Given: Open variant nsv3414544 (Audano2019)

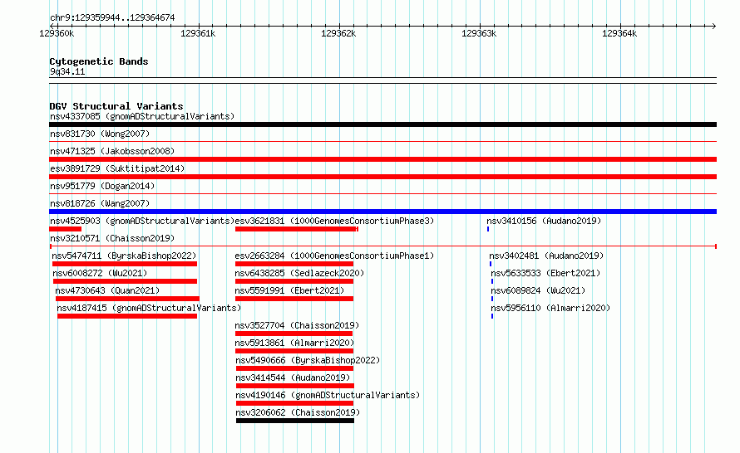Looking at the screenshot, I should point(293,377).
